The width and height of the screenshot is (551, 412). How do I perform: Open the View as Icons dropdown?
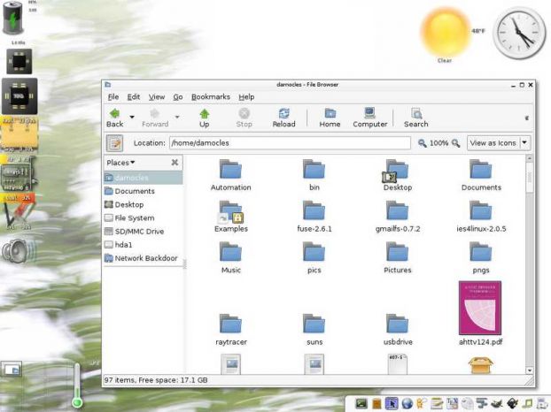point(498,143)
